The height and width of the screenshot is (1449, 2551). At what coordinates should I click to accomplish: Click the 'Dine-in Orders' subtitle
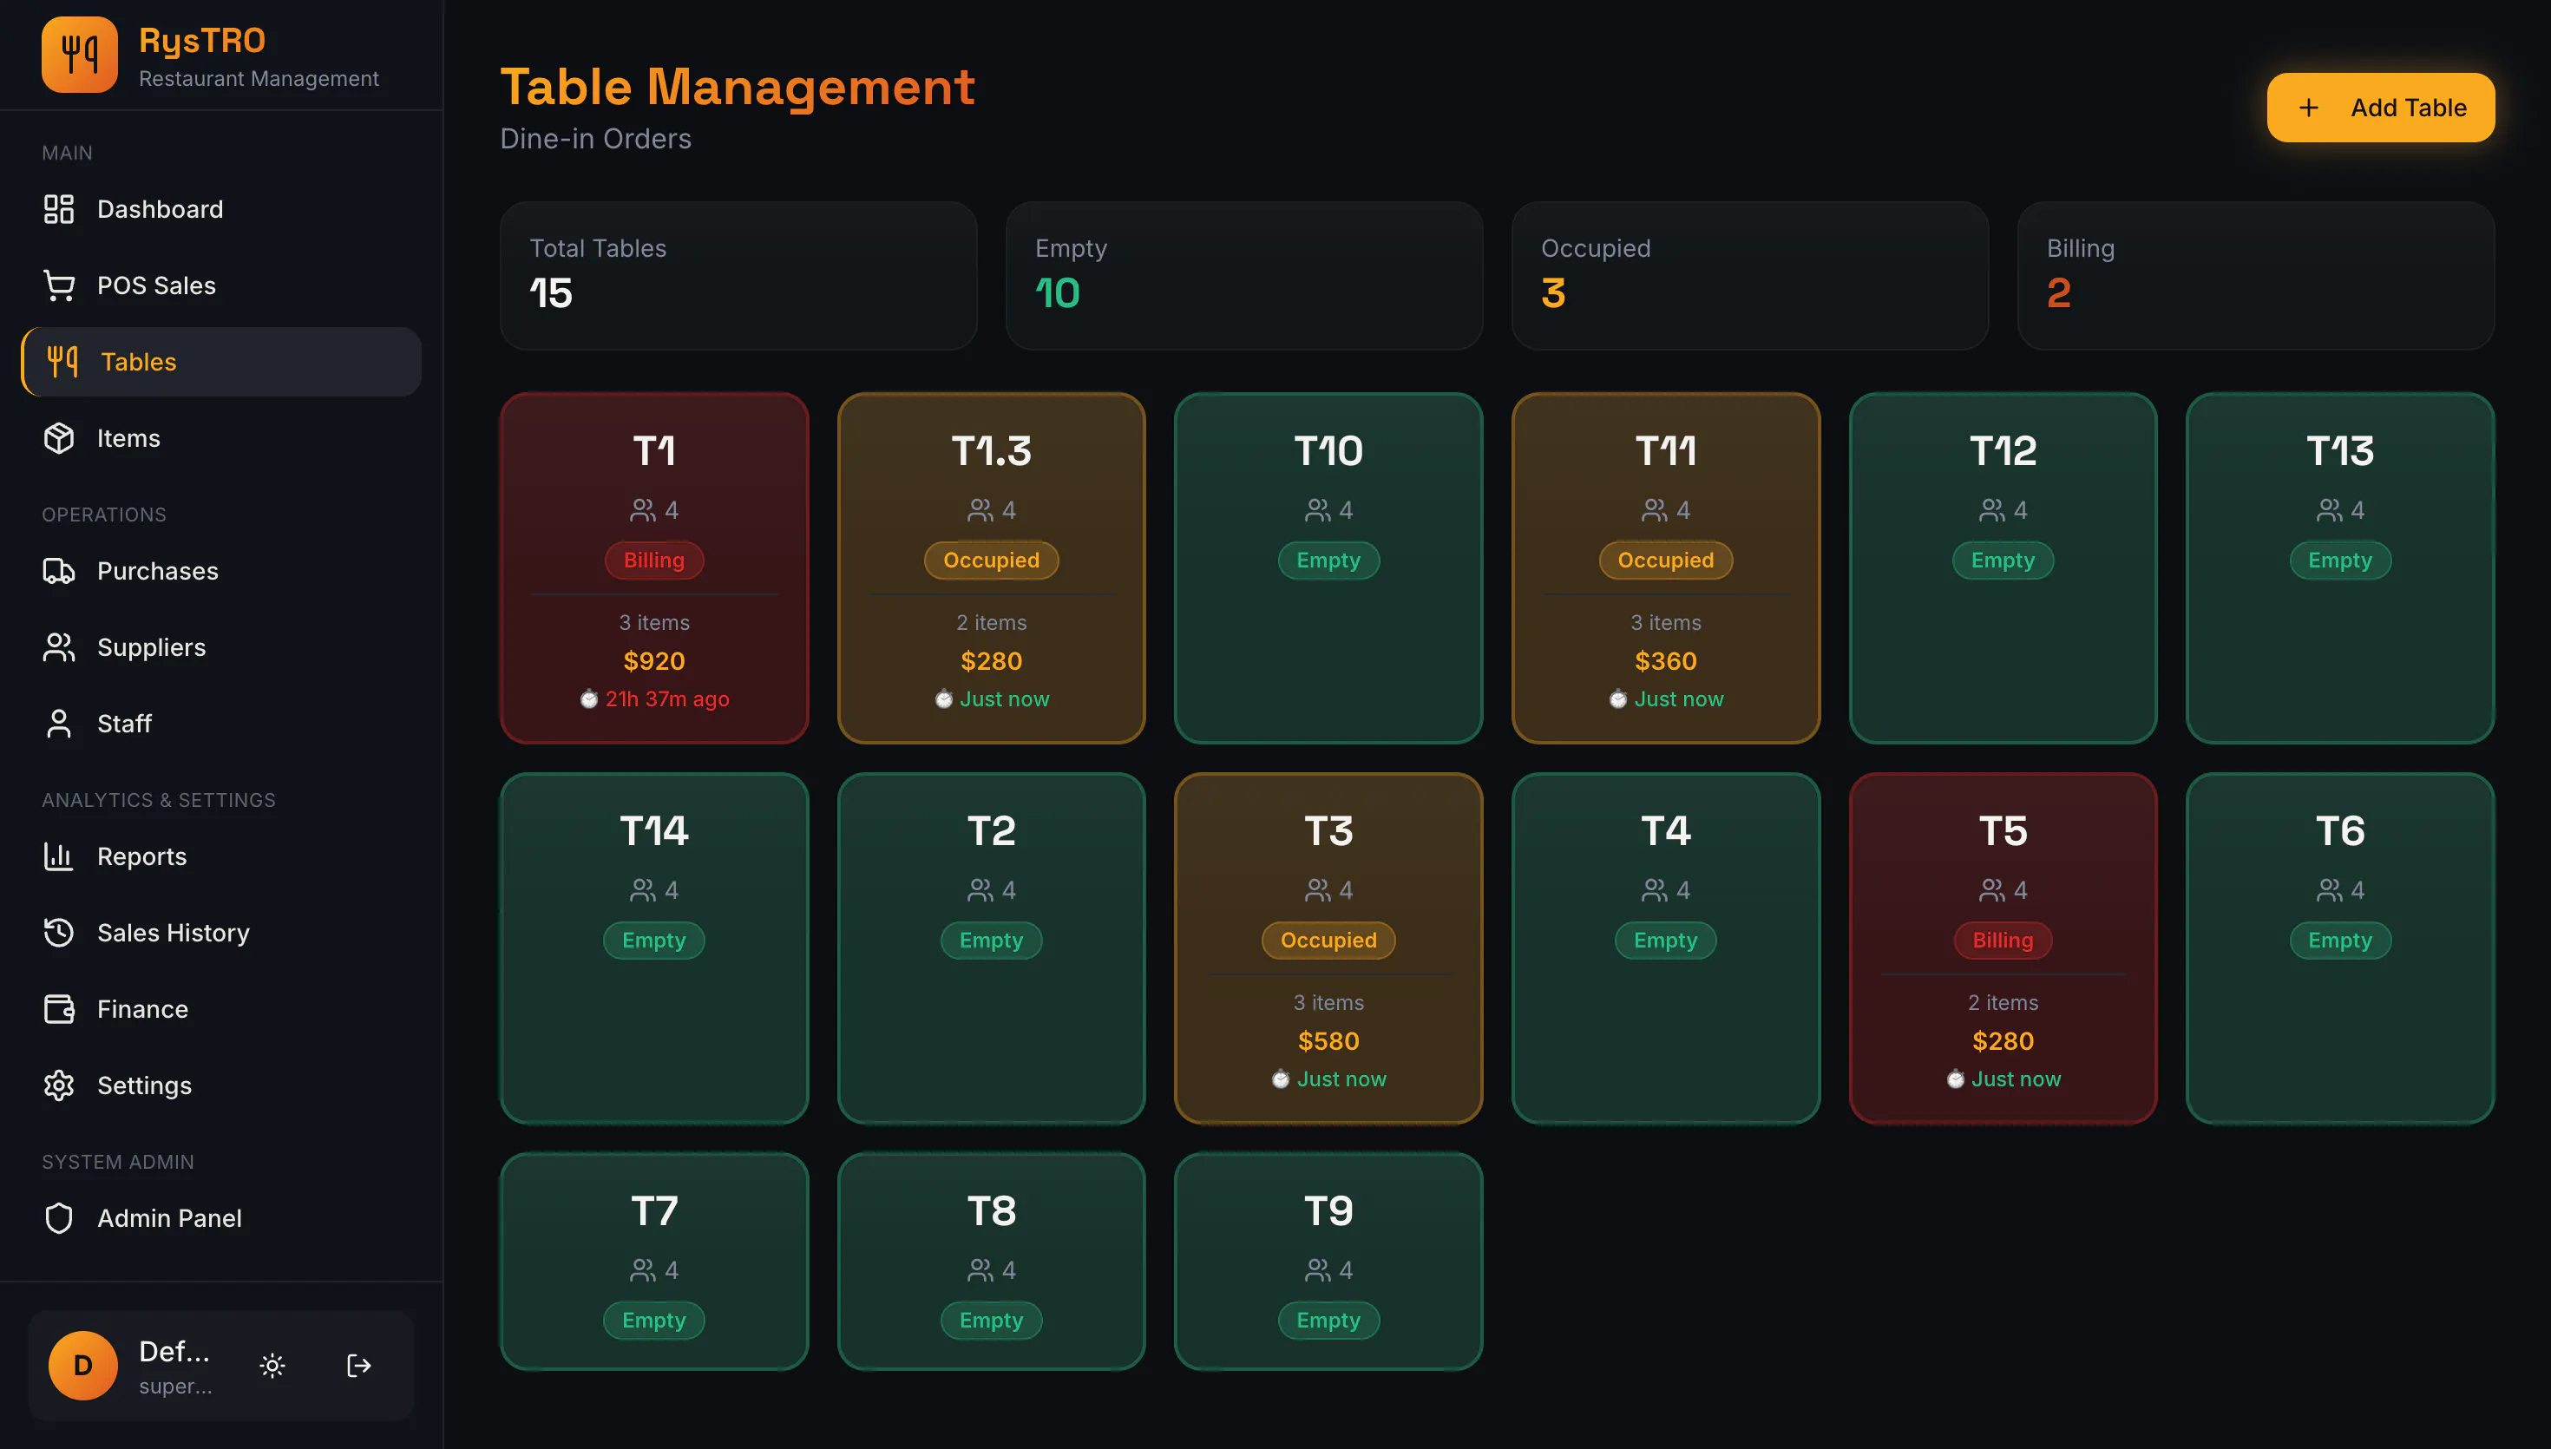pos(595,138)
